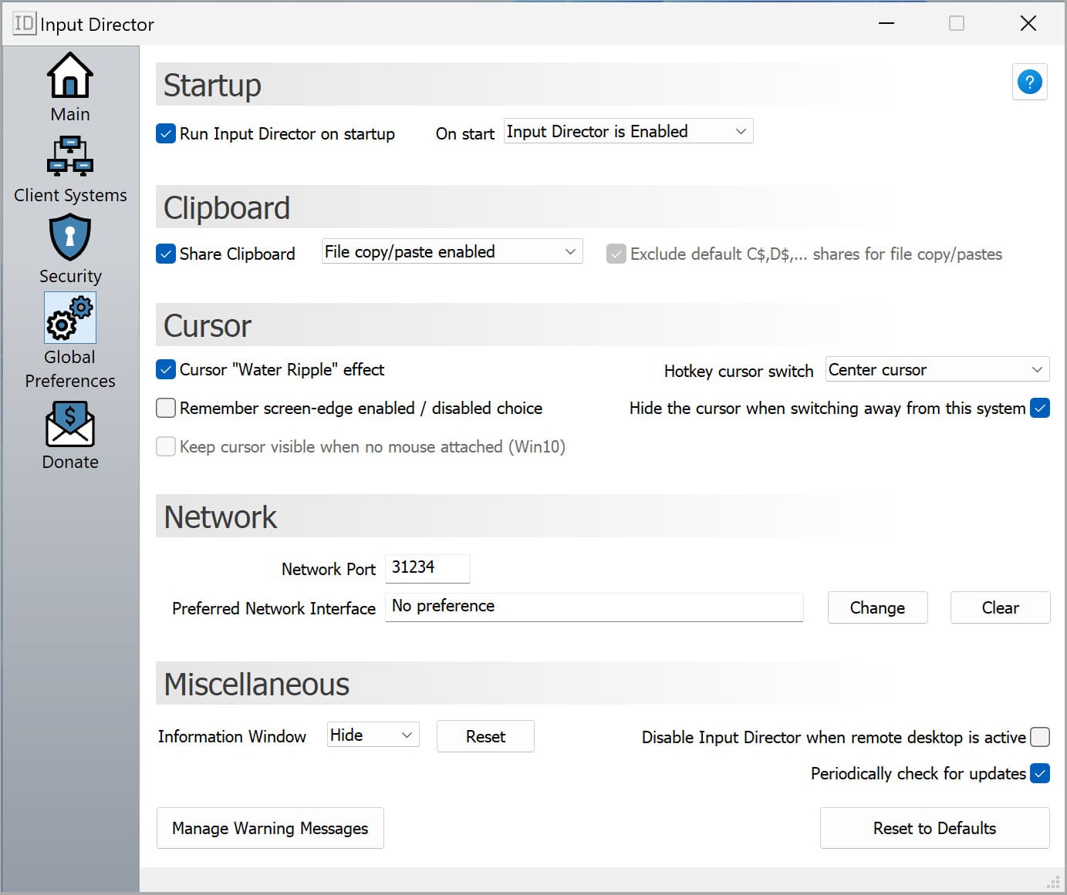Click the Clear network interface button
This screenshot has width=1067, height=895.
pyautogui.click(x=1000, y=607)
